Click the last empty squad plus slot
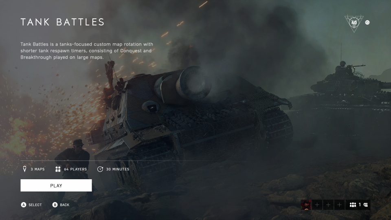 [339, 205]
